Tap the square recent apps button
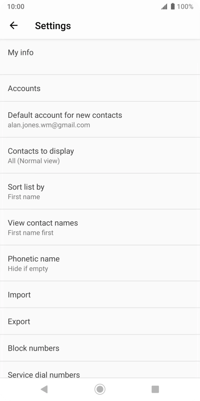This screenshot has height=401, width=200. pos(155,389)
